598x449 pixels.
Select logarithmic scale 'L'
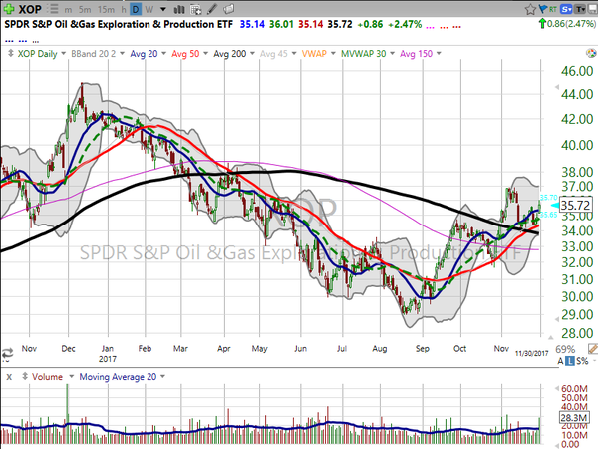point(569,361)
